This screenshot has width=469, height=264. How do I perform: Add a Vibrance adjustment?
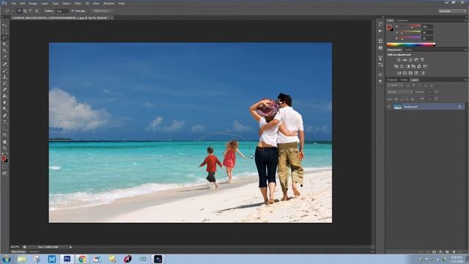(x=422, y=60)
